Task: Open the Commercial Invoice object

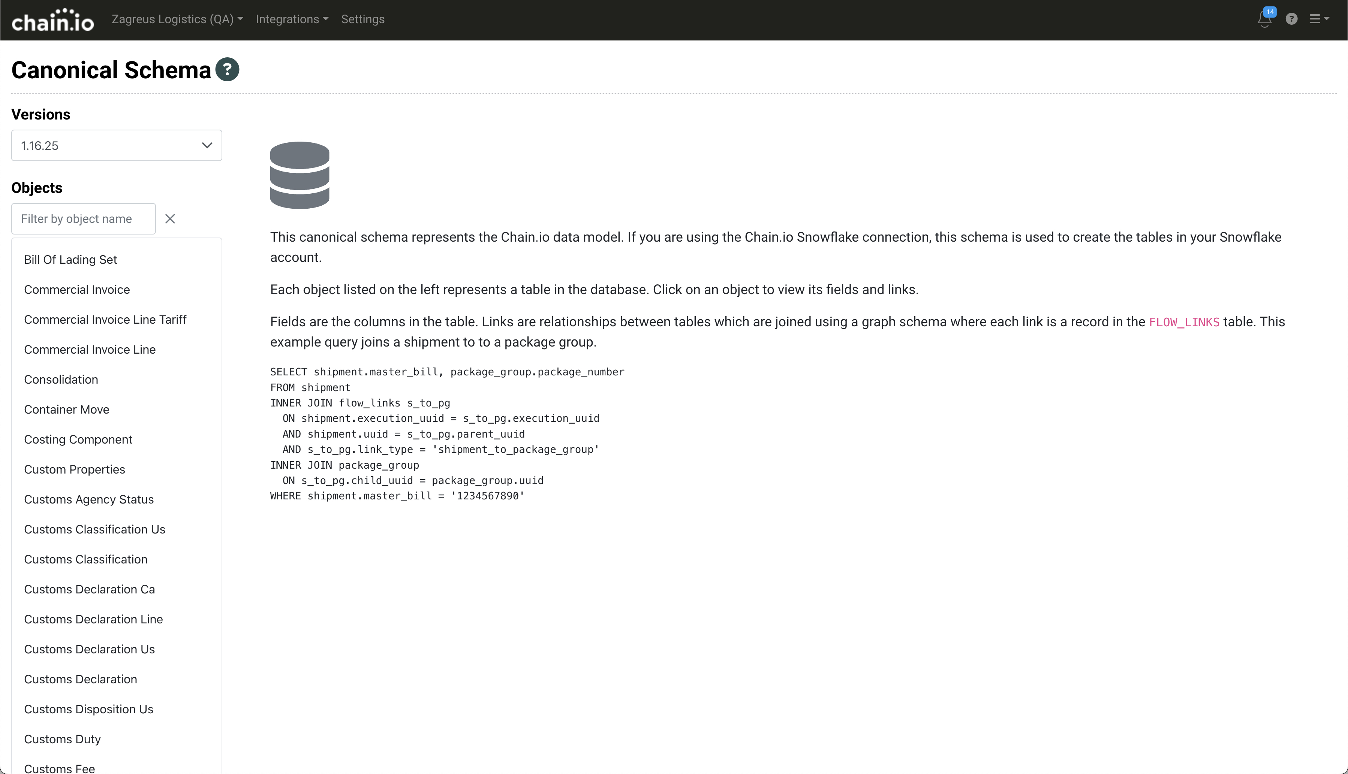Action: [76, 290]
